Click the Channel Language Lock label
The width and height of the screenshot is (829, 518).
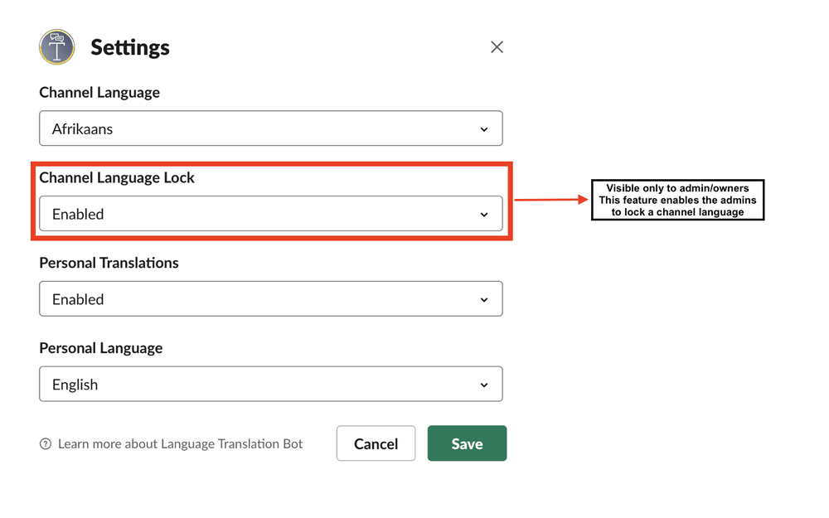(x=117, y=177)
